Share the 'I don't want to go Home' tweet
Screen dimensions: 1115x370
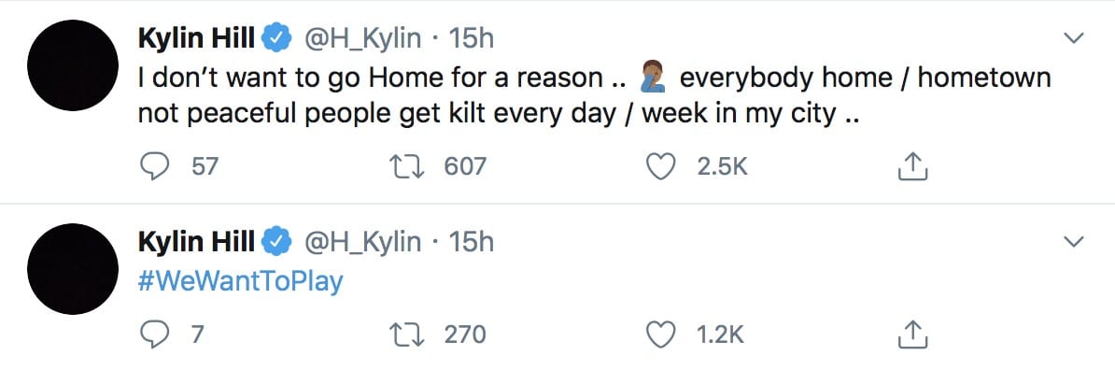point(913,166)
